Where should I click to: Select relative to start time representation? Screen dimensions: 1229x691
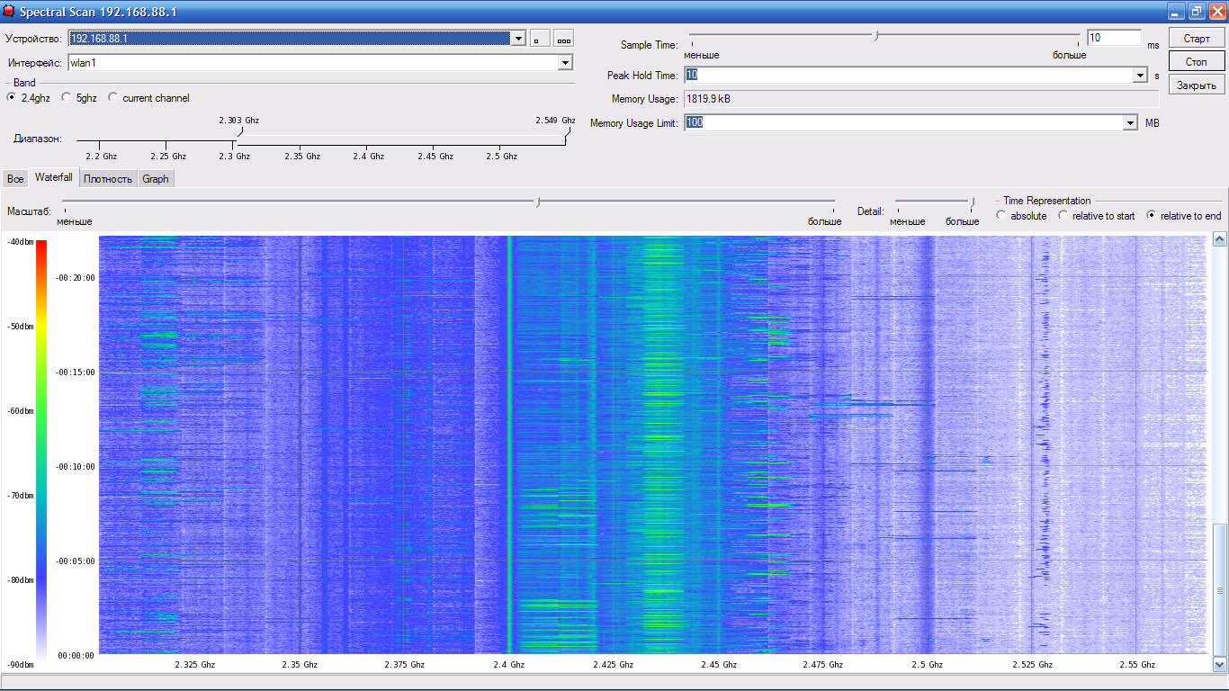click(x=1063, y=215)
